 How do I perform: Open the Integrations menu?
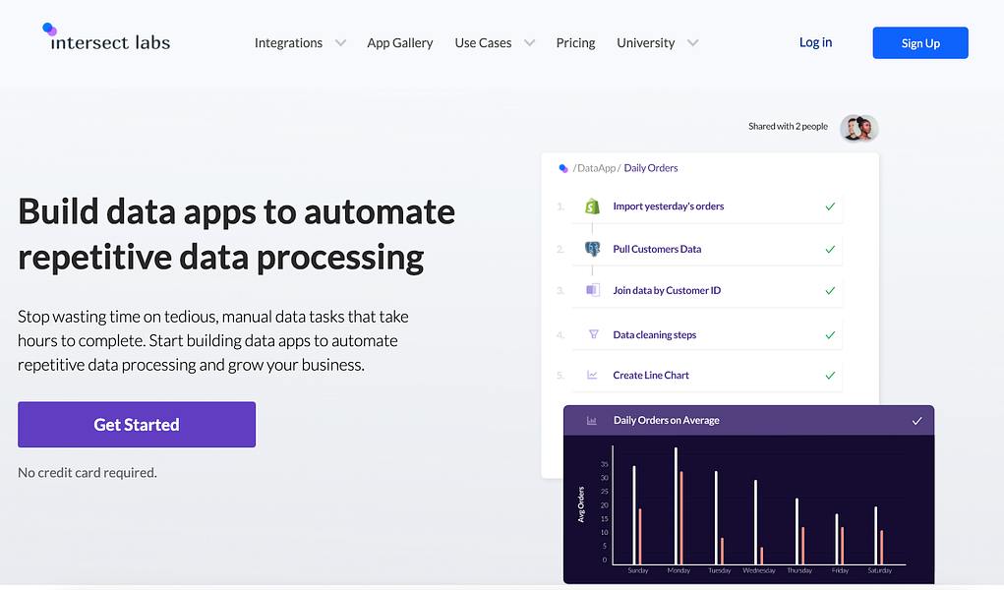click(288, 43)
